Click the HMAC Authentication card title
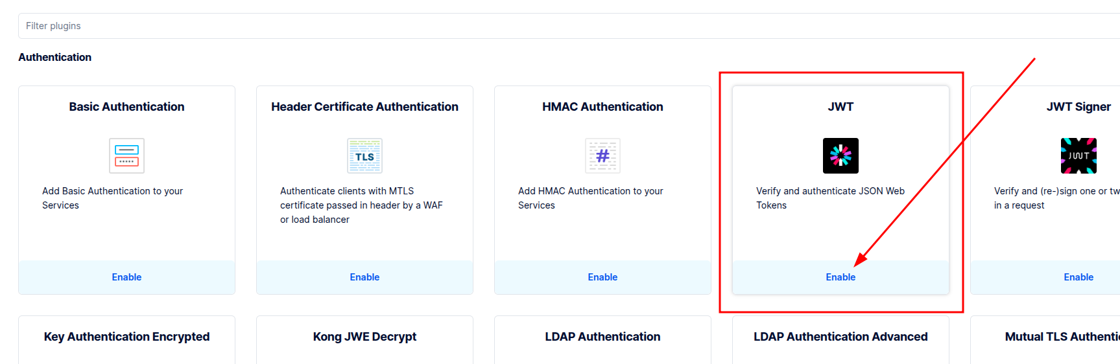 click(x=602, y=107)
